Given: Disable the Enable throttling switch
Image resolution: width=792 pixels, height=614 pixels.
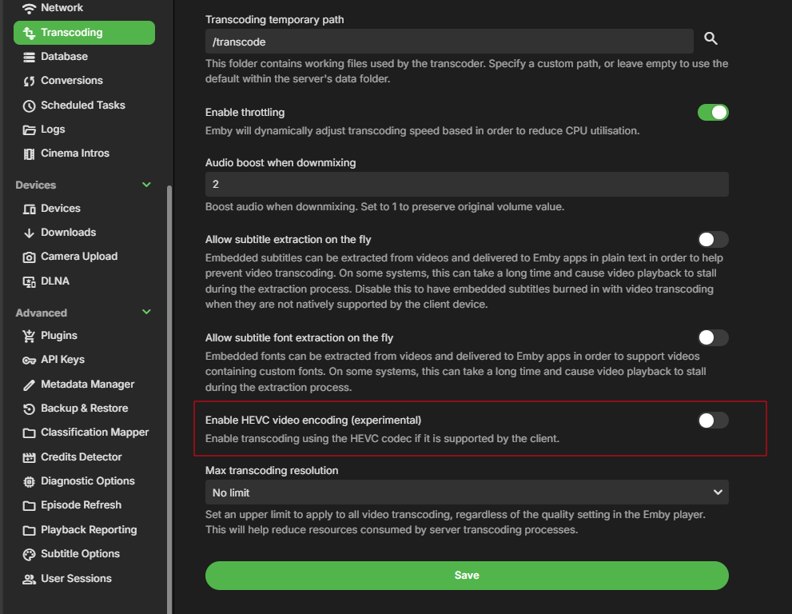Looking at the screenshot, I should [x=713, y=113].
